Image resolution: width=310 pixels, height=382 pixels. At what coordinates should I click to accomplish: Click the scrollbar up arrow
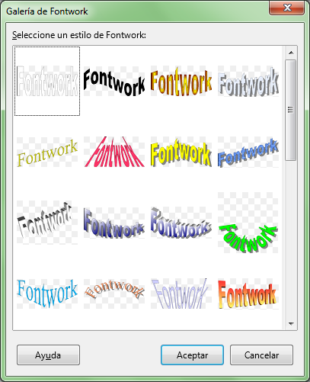click(x=291, y=53)
